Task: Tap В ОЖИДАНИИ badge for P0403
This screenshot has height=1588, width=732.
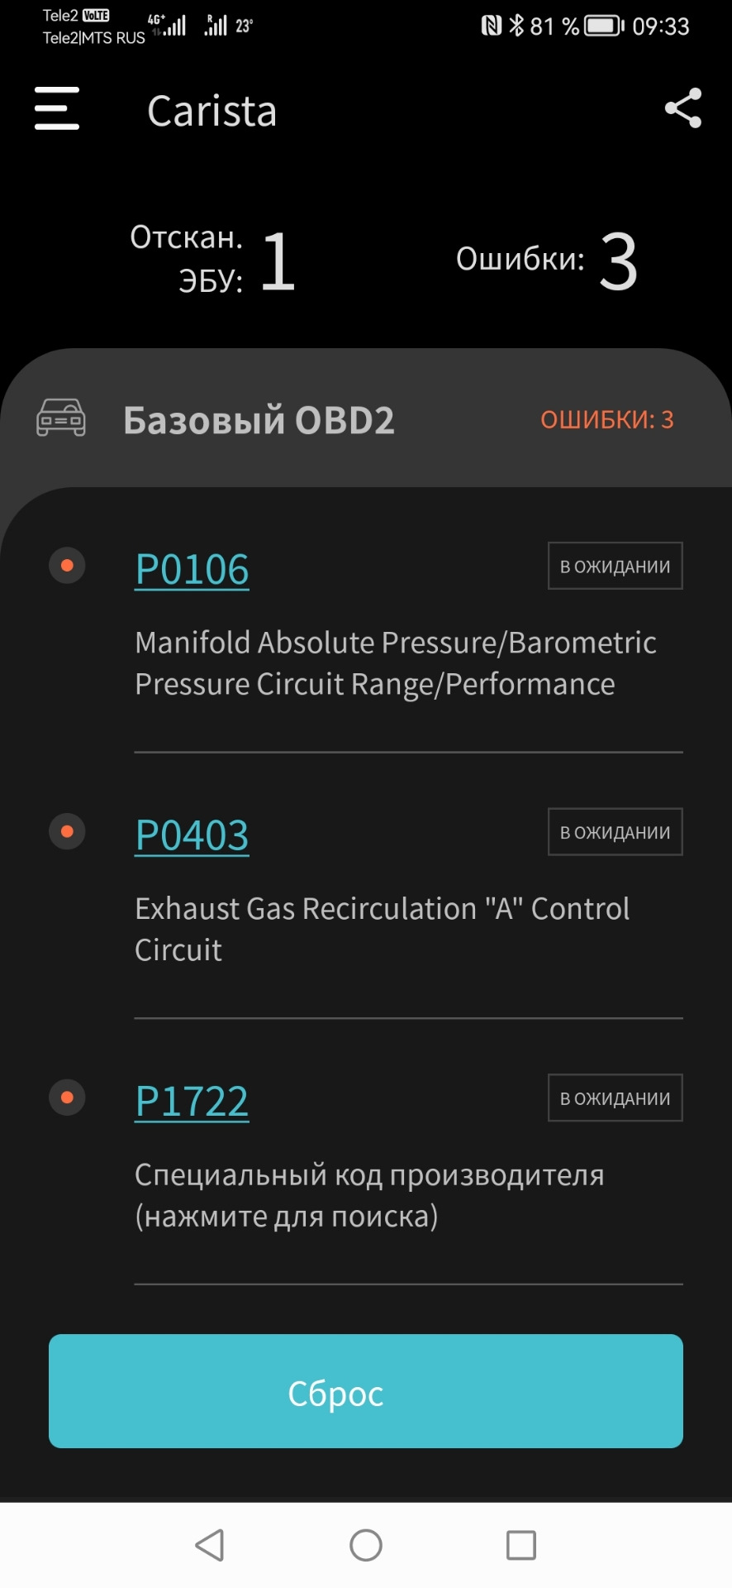Action: pyautogui.click(x=615, y=832)
